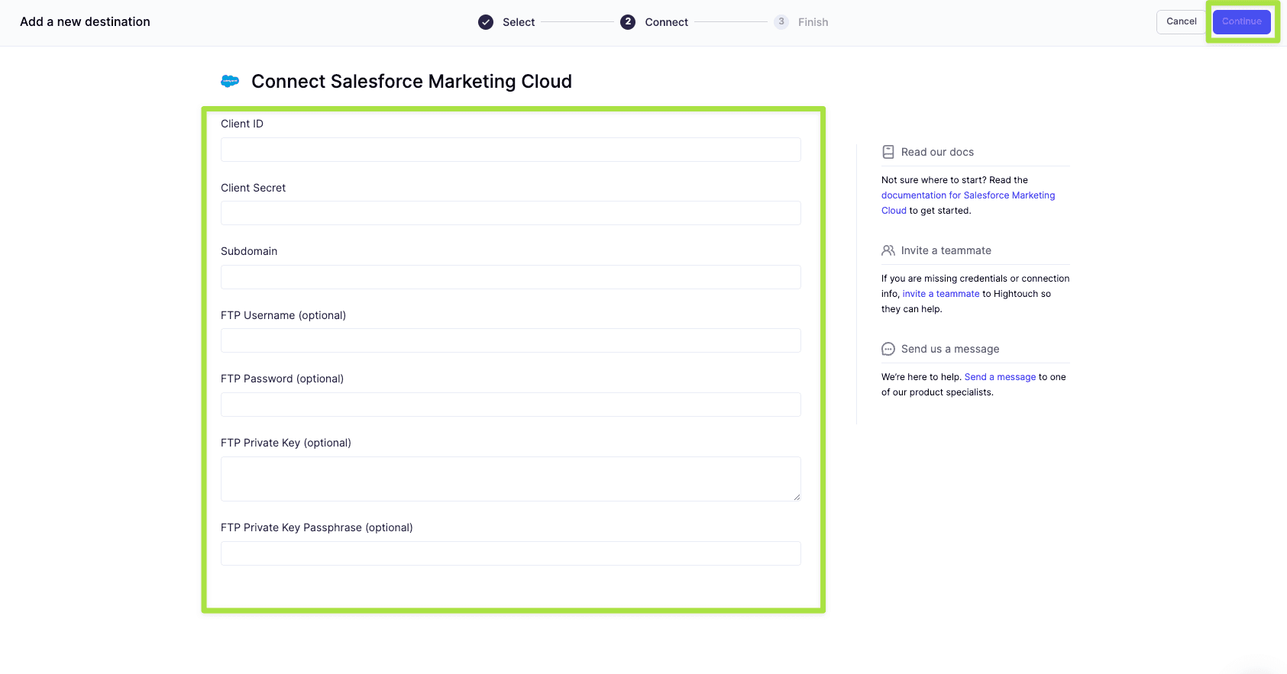
Task: Click the Salesforce cloud logo icon
Action: click(x=230, y=81)
